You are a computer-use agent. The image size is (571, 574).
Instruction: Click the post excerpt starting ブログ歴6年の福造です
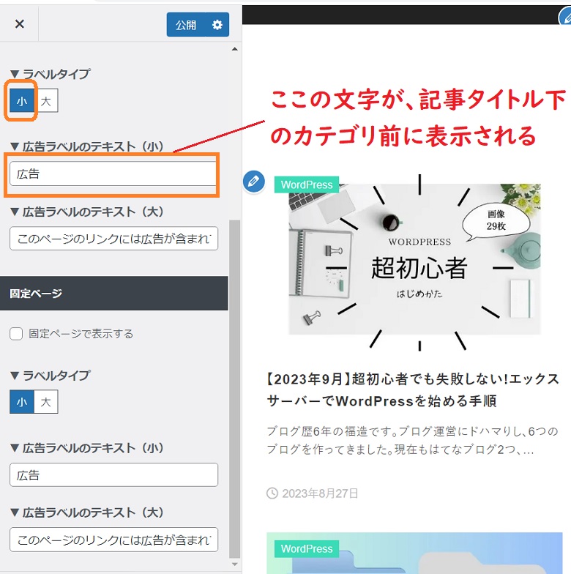[413, 440]
